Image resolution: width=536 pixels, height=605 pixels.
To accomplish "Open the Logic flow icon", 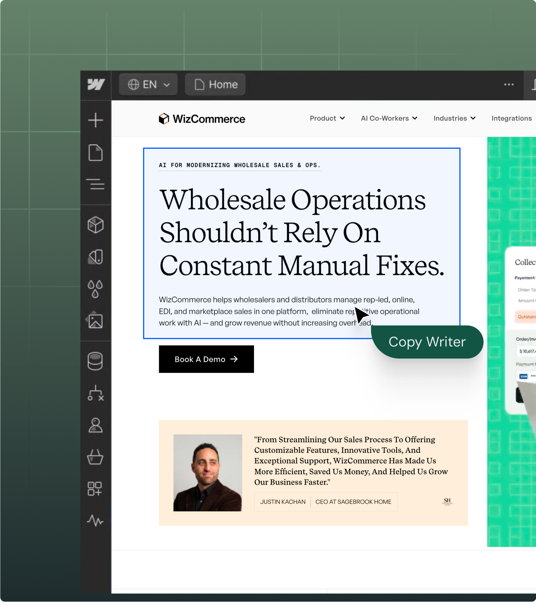I will (96, 393).
